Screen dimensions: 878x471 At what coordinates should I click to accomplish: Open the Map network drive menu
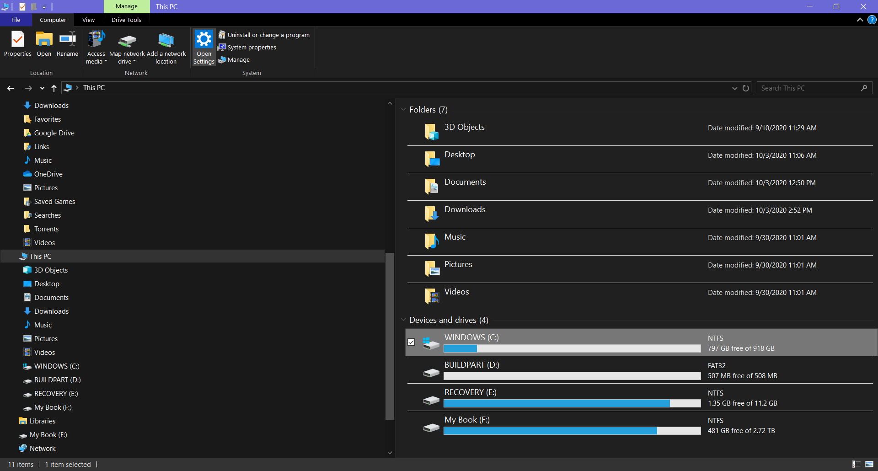coord(127,48)
